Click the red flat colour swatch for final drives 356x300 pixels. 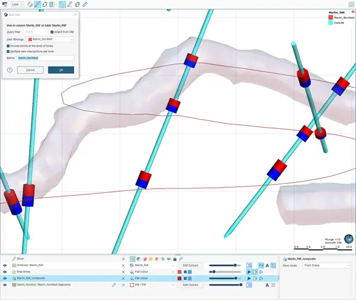(x=179, y=272)
